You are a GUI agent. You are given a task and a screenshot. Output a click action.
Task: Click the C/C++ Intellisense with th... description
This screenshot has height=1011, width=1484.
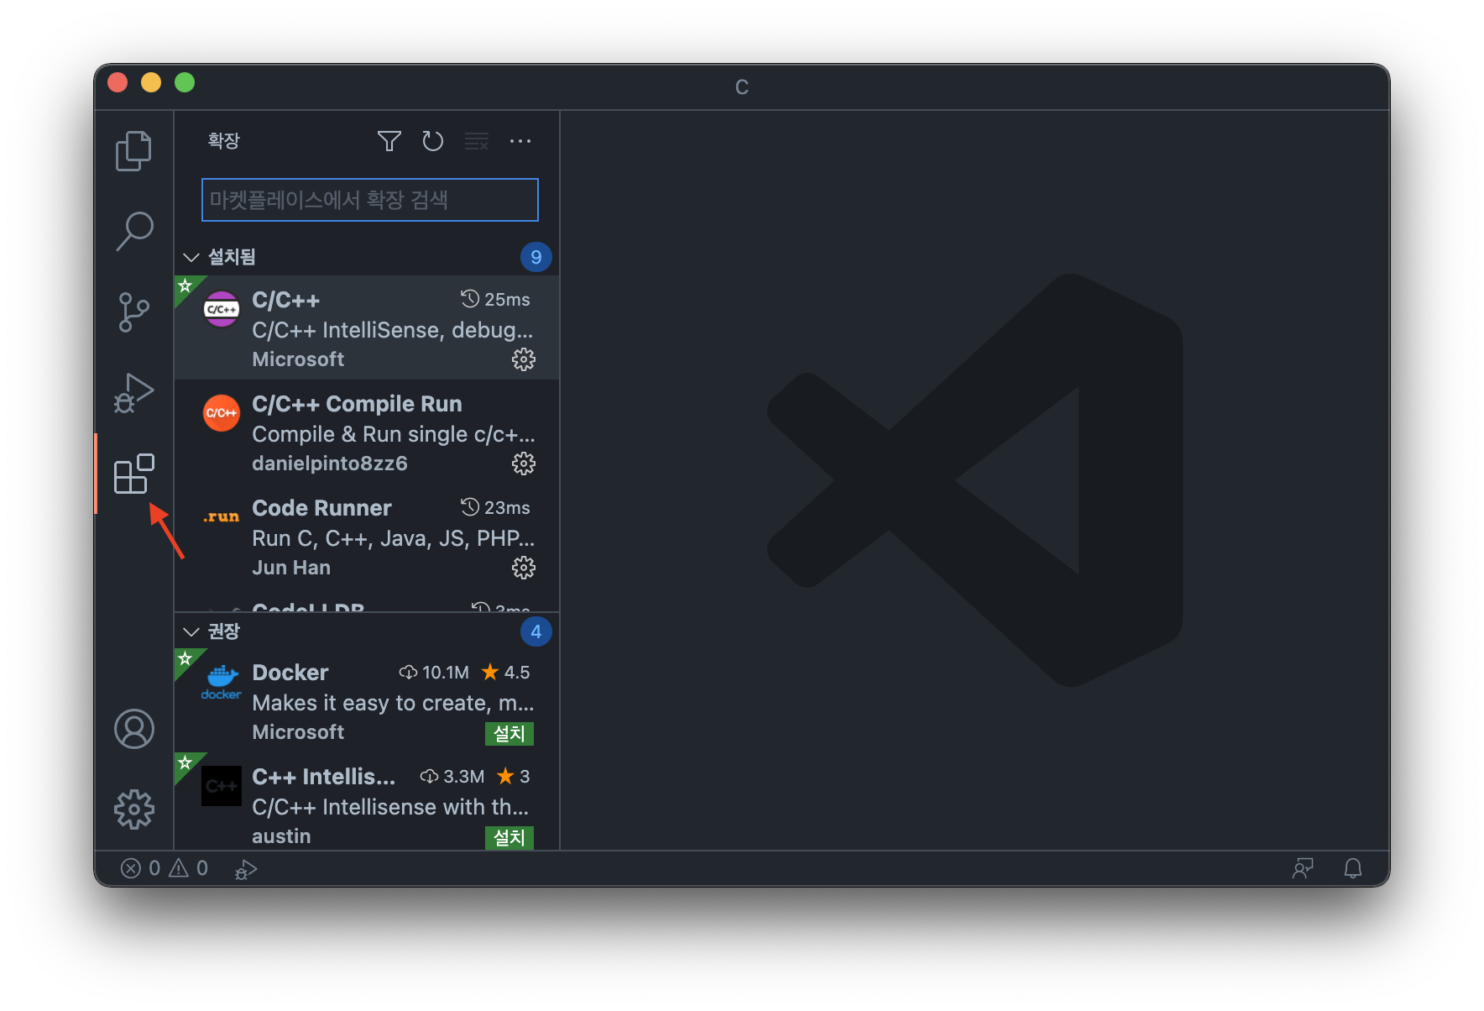click(x=390, y=807)
